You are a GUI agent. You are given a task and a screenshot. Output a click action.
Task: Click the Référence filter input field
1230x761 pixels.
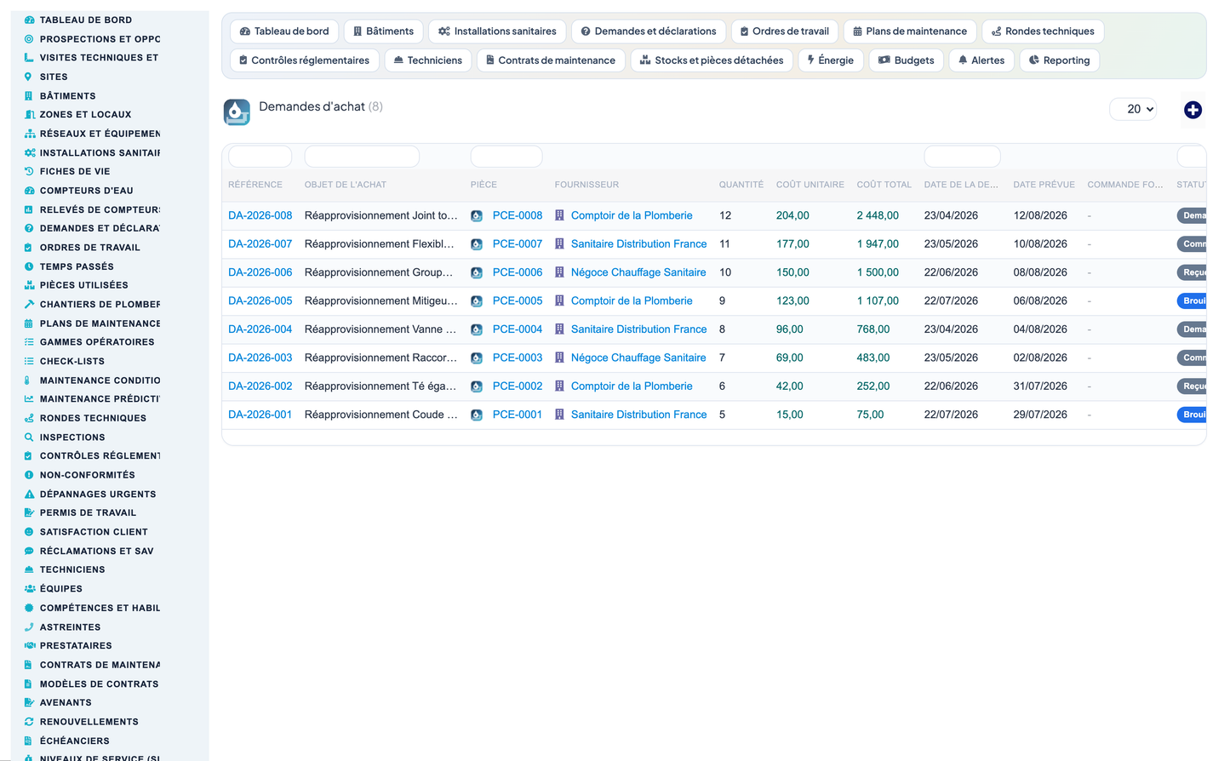pyautogui.click(x=260, y=157)
